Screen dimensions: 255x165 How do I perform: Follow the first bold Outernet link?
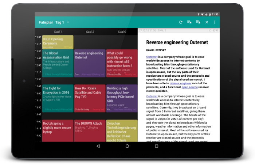pos(152,57)
